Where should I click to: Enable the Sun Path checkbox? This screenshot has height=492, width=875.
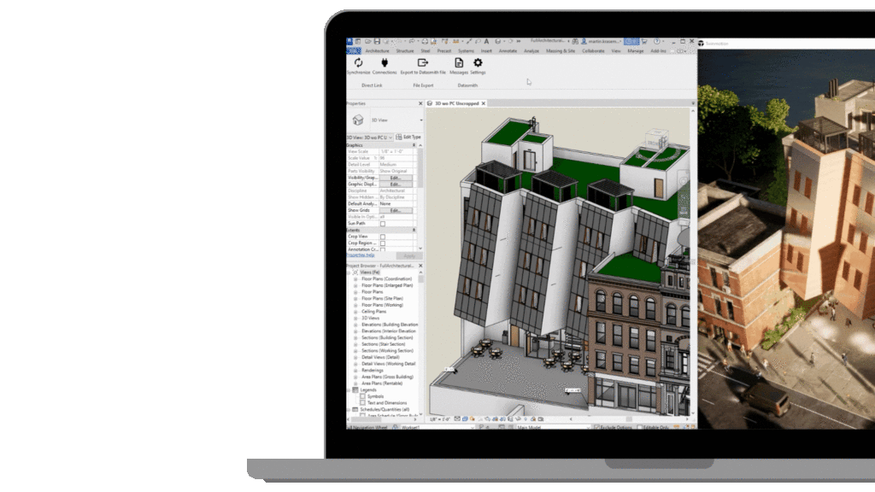point(382,223)
